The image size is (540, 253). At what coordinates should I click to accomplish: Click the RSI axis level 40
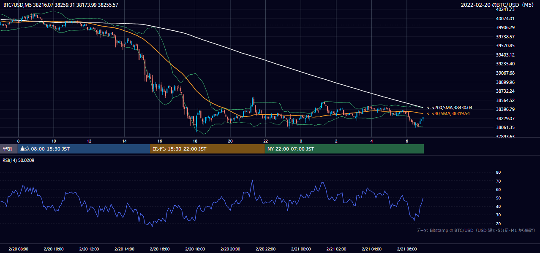(x=499, y=207)
